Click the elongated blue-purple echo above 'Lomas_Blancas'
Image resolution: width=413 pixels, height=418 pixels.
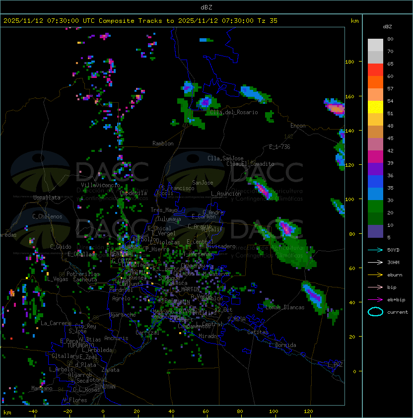point(314,297)
